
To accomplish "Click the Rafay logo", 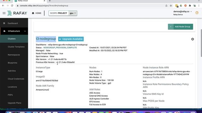I will (x=17, y=13).
